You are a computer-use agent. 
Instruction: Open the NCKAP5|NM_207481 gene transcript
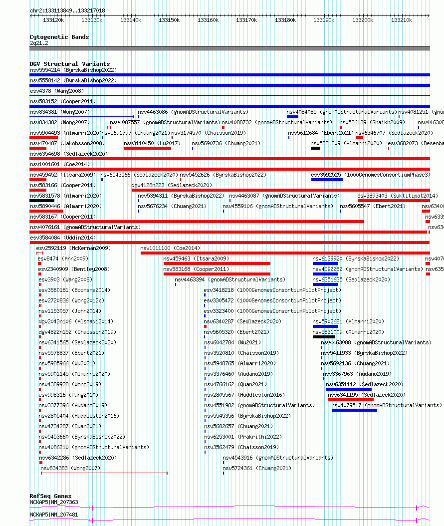click(x=54, y=515)
